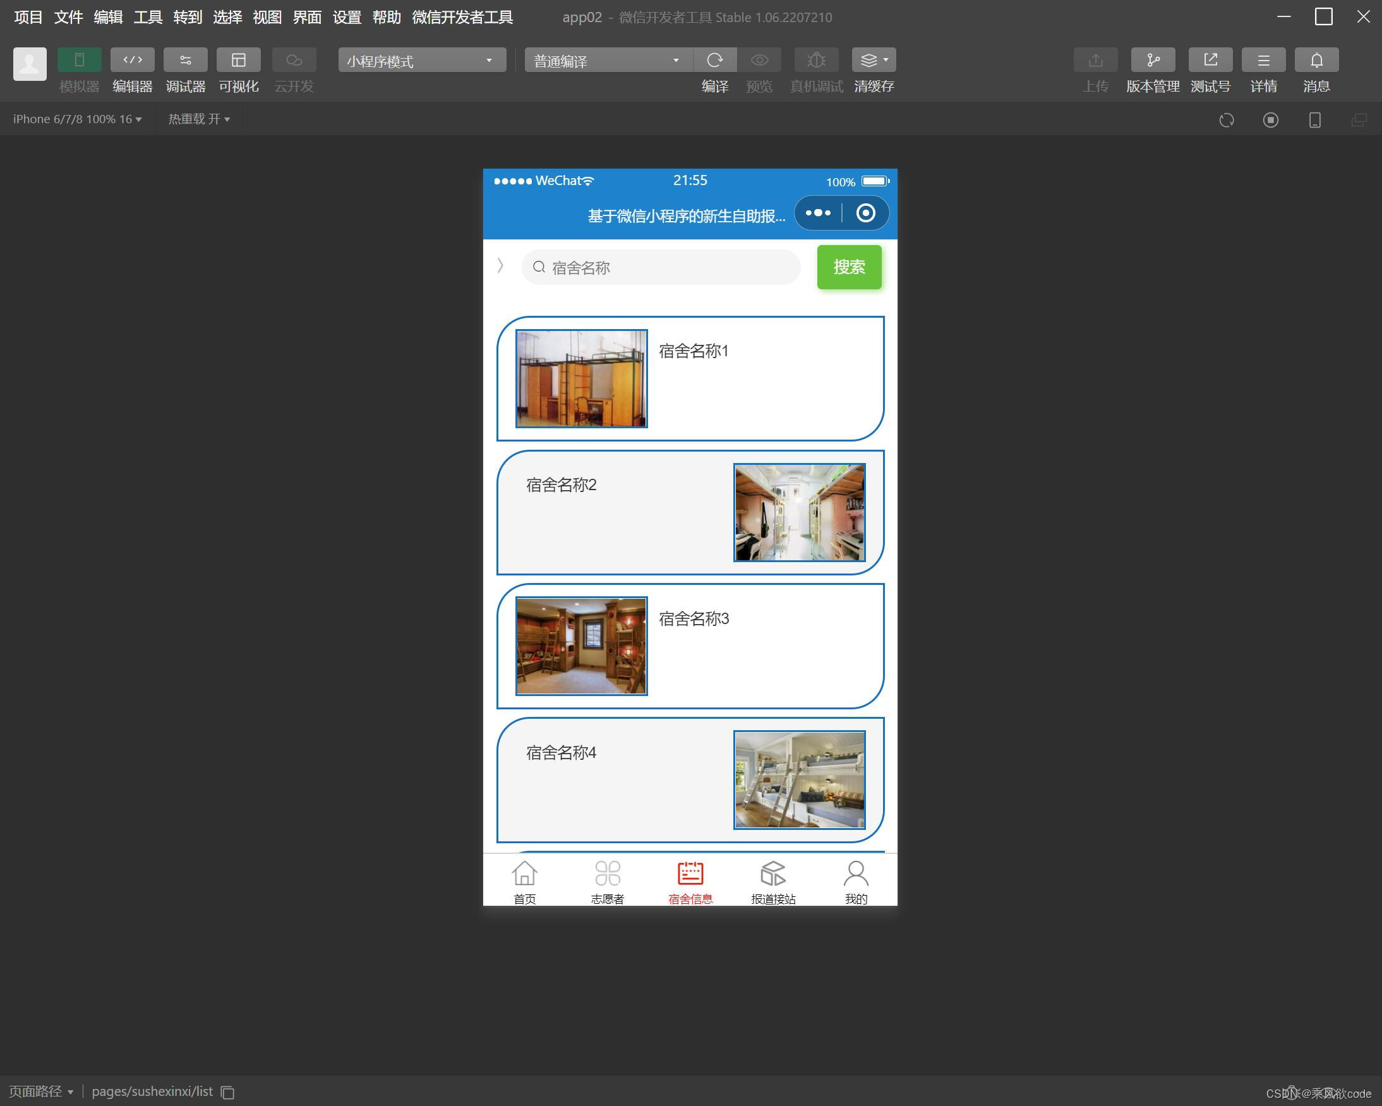Click the compile refresh icon

point(715,60)
